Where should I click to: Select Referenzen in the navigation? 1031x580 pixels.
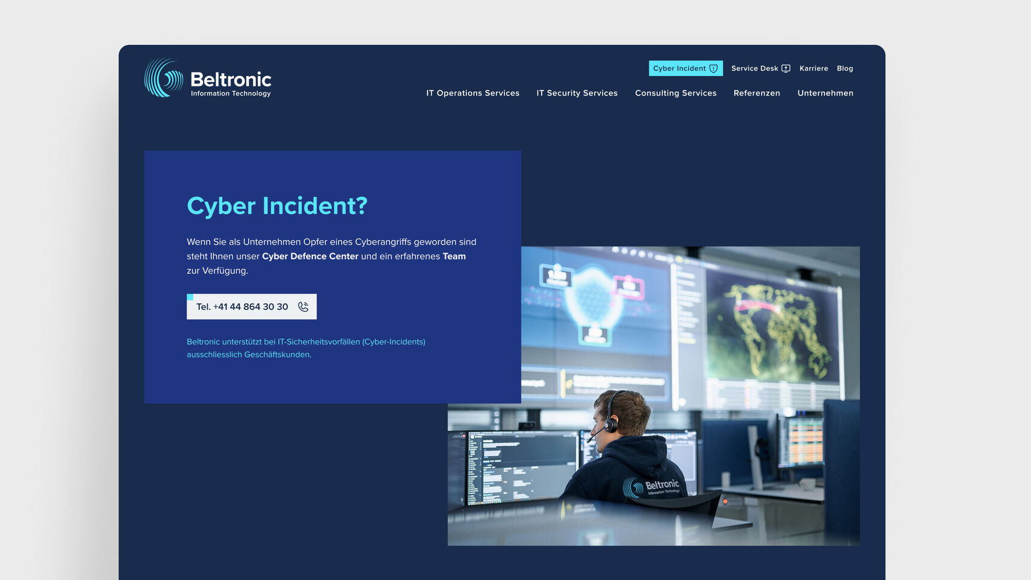(757, 93)
